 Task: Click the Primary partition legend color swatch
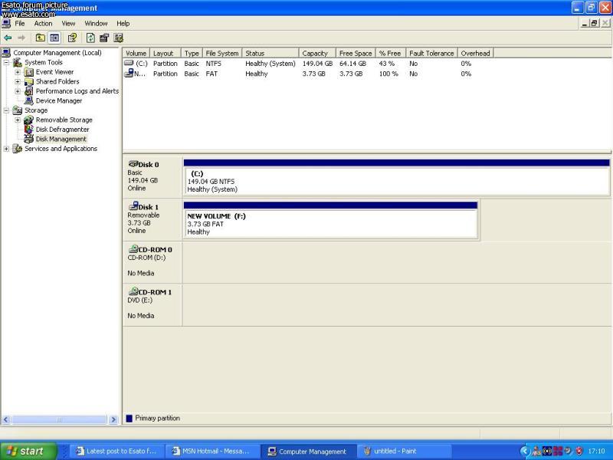(x=129, y=418)
